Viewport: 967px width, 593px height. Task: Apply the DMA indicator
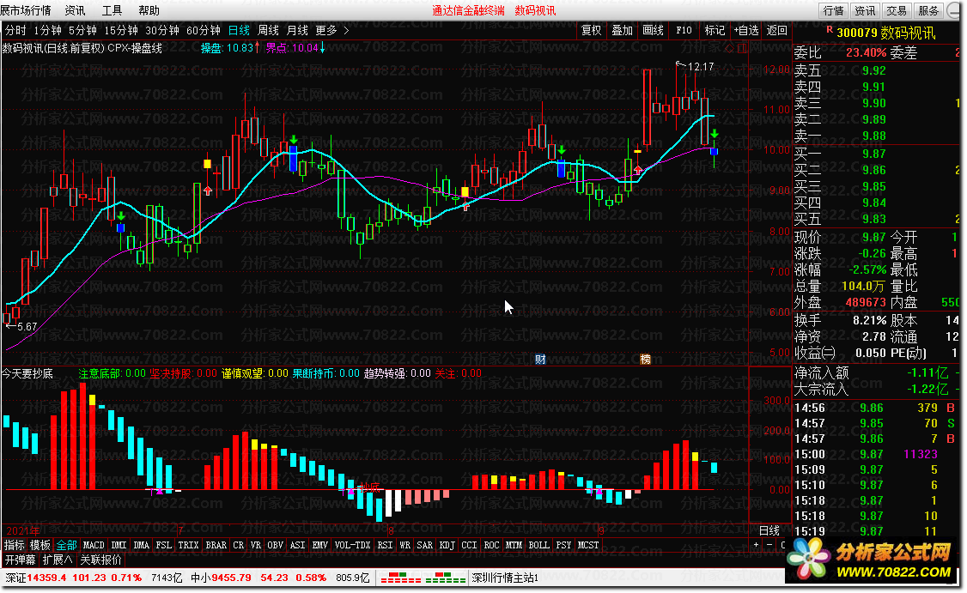pyautogui.click(x=141, y=545)
